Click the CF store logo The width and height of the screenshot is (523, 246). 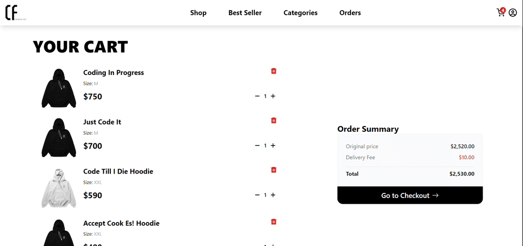tap(15, 13)
